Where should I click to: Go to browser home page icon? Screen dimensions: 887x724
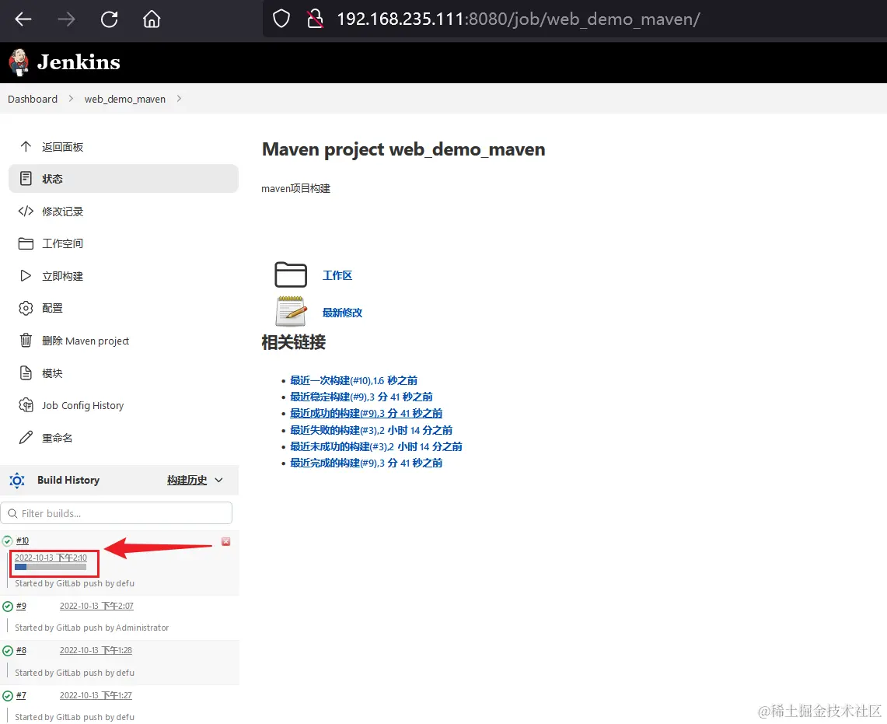tap(152, 19)
